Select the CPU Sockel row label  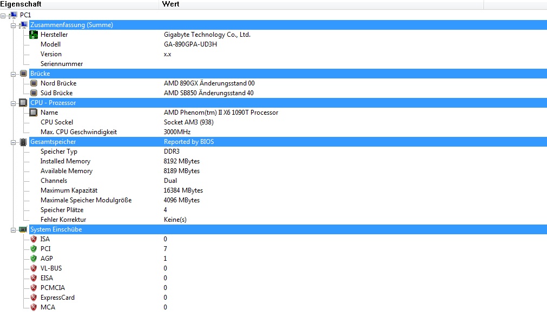click(57, 122)
